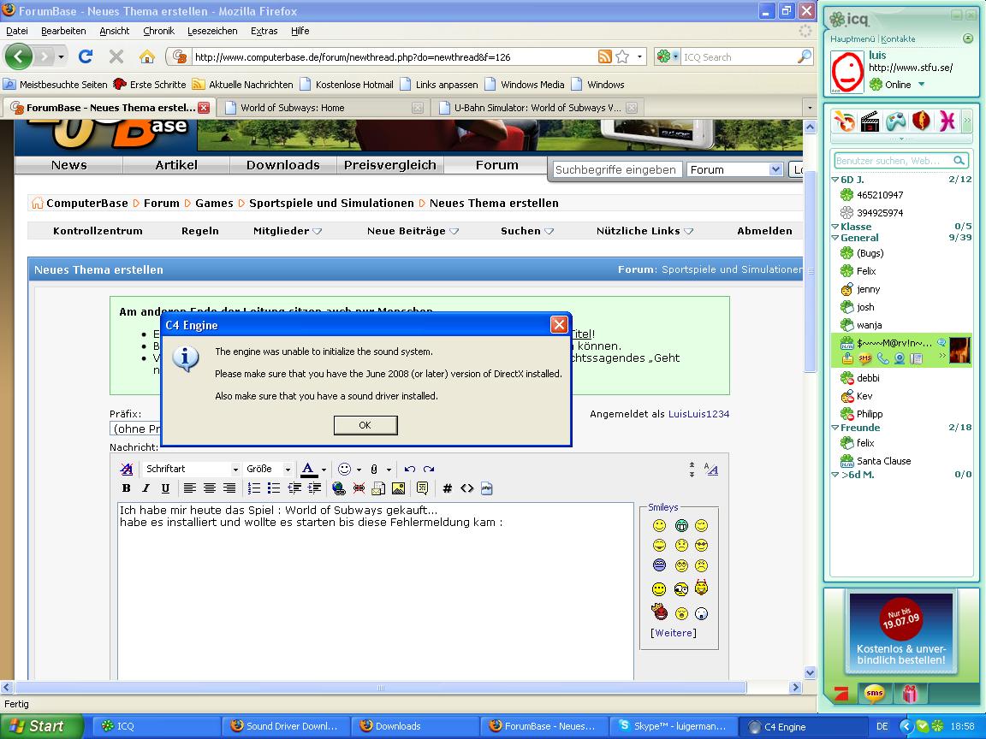Image resolution: width=986 pixels, height=739 pixels.
Task: Undo last edit in the editor
Action: point(410,469)
